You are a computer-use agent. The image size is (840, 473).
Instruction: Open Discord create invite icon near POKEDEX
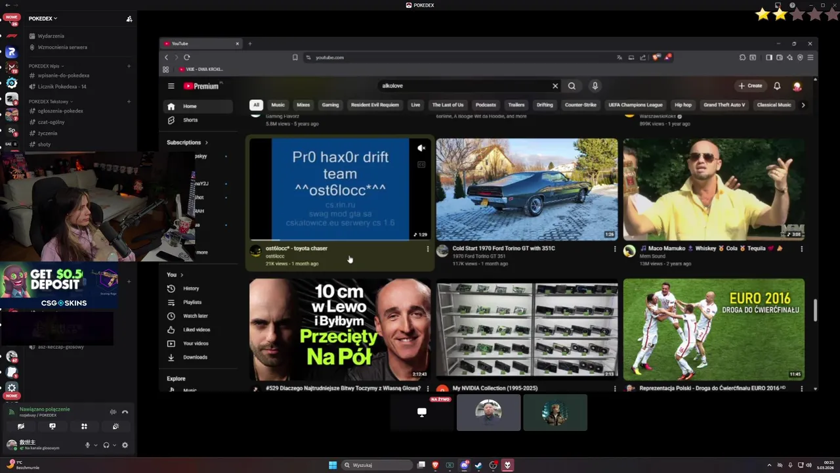[x=129, y=18]
